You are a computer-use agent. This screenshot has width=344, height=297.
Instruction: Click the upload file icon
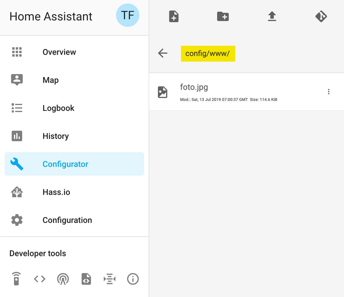pos(272,16)
